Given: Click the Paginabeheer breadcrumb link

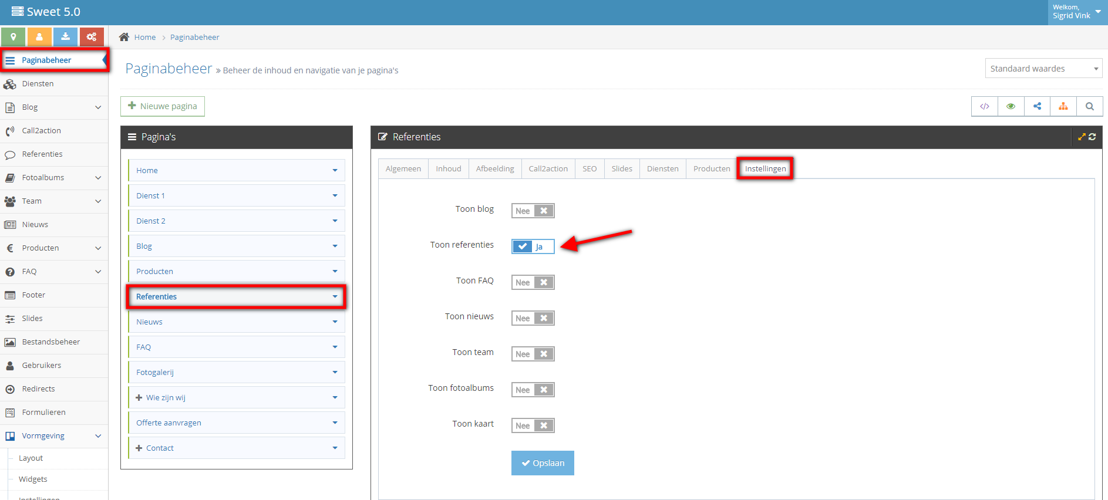Looking at the screenshot, I should point(195,37).
